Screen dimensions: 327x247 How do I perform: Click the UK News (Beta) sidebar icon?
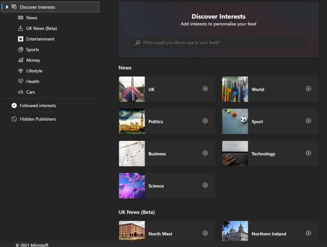pyautogui.click(x=21, y=28)
